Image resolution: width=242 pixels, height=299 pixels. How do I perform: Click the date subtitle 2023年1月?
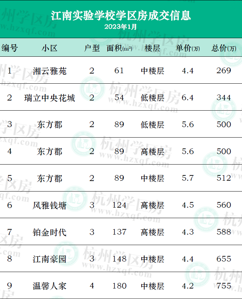pyautogui.click(x=121, y=27)
